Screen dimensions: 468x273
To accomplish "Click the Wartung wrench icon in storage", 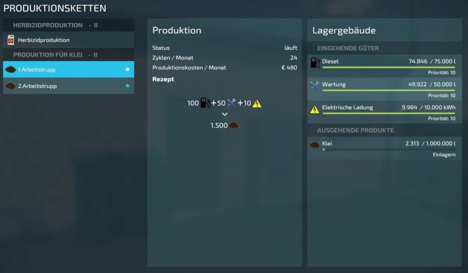I will pyautogui.click(x=315, y=86).
